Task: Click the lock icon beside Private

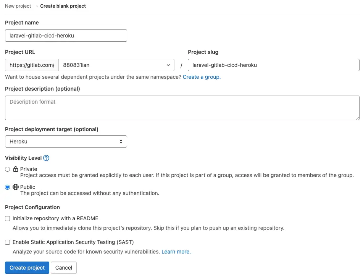Action: [15, 169]
